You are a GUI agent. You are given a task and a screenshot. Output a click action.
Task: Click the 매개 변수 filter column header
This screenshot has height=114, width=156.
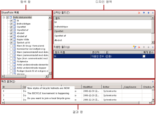coord(148,52)
